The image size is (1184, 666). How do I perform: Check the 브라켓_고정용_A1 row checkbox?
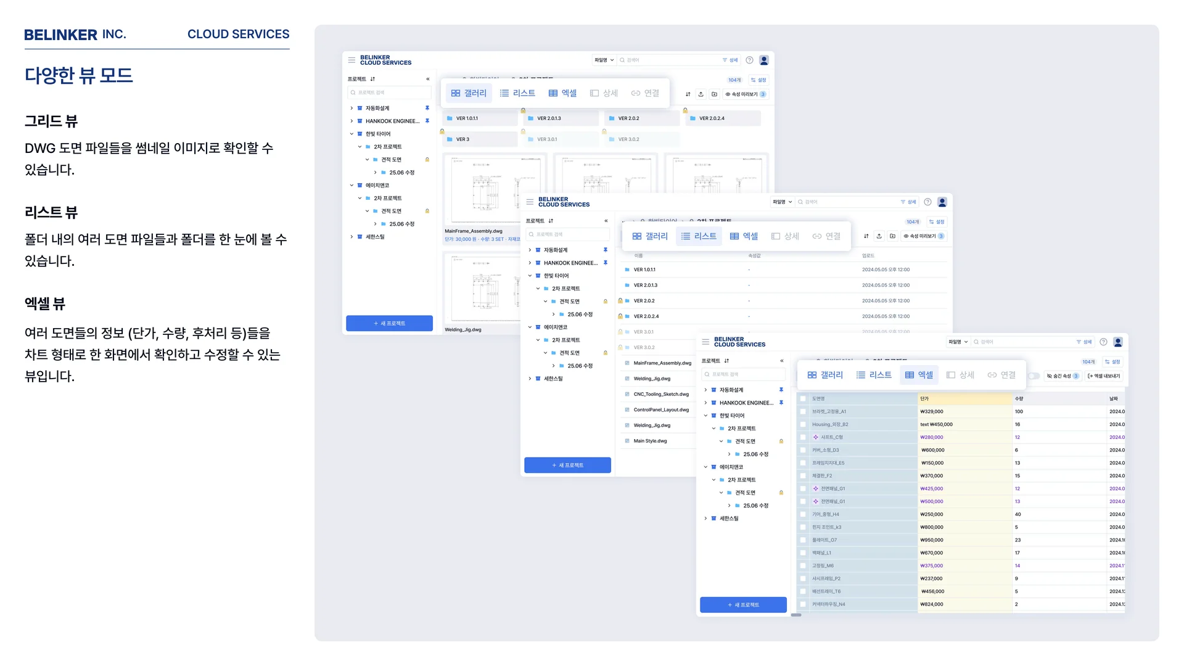pyautogui.click(x=803, y=412)
